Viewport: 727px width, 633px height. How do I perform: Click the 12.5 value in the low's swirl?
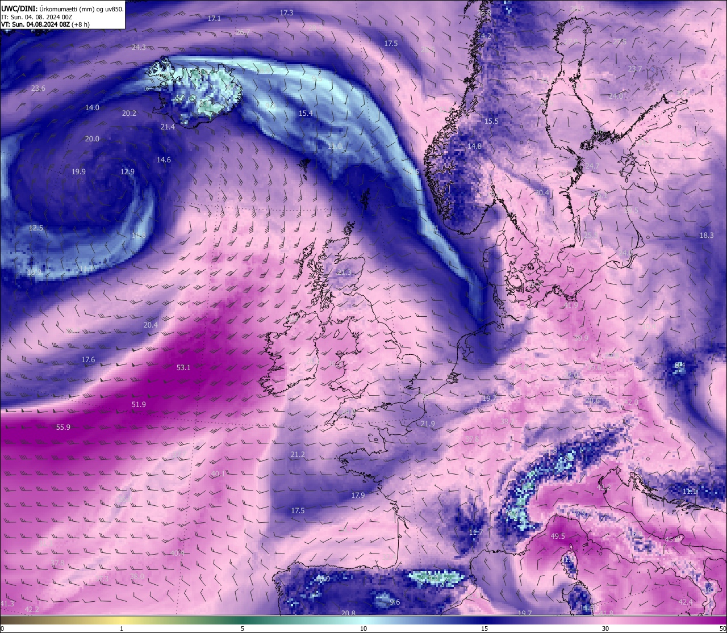(x=36, y=228)
